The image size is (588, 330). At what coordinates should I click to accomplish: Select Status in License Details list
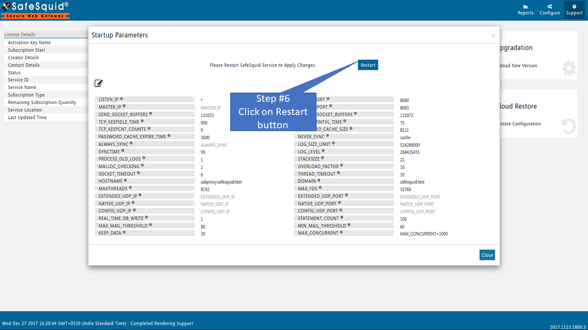coord(14,72)
